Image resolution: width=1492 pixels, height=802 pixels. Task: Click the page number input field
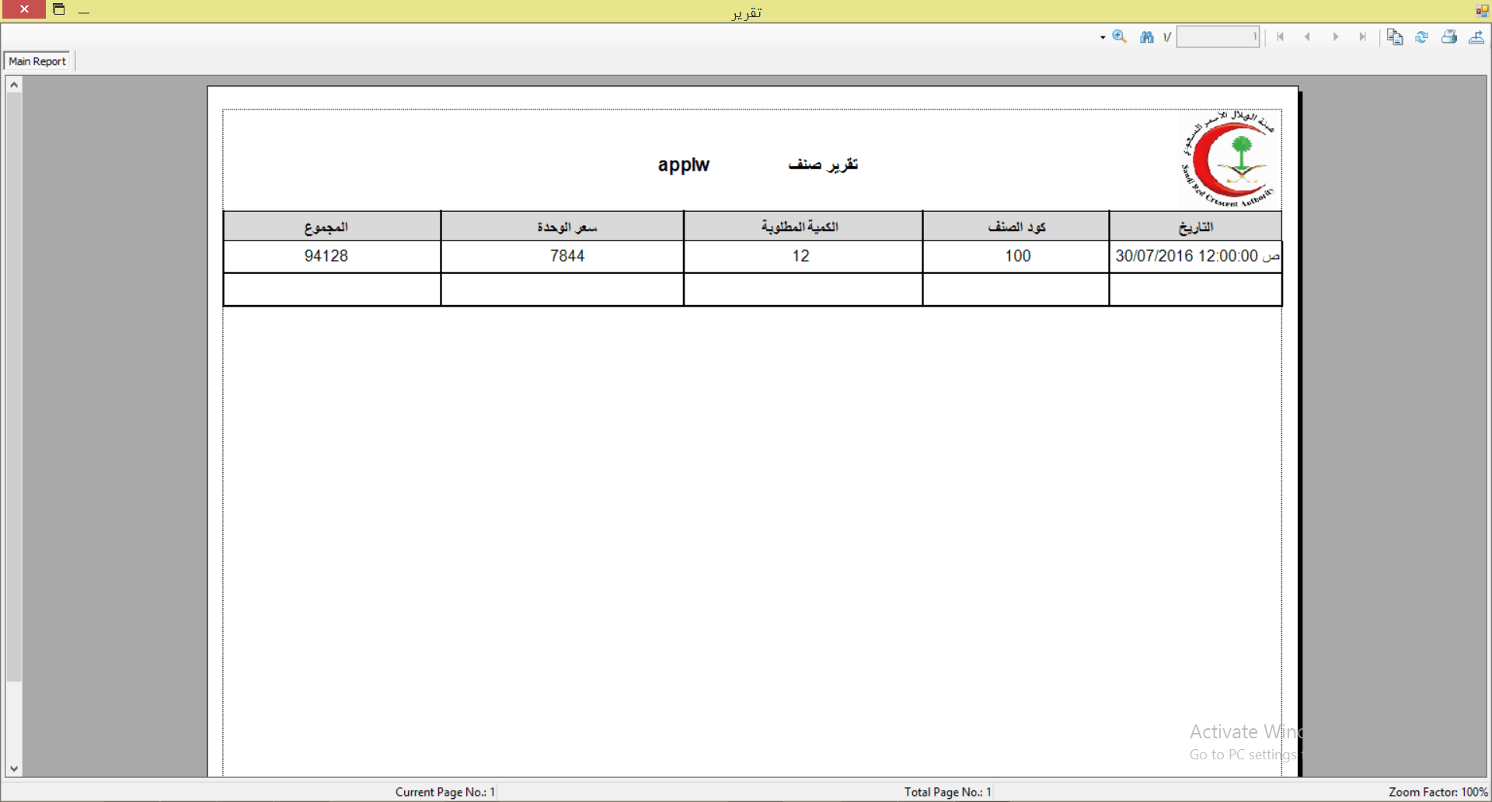(1217, 36)
